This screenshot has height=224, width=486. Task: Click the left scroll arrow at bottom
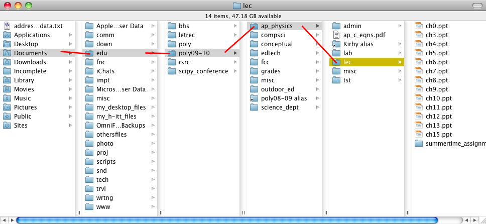(x=4, y=220)
